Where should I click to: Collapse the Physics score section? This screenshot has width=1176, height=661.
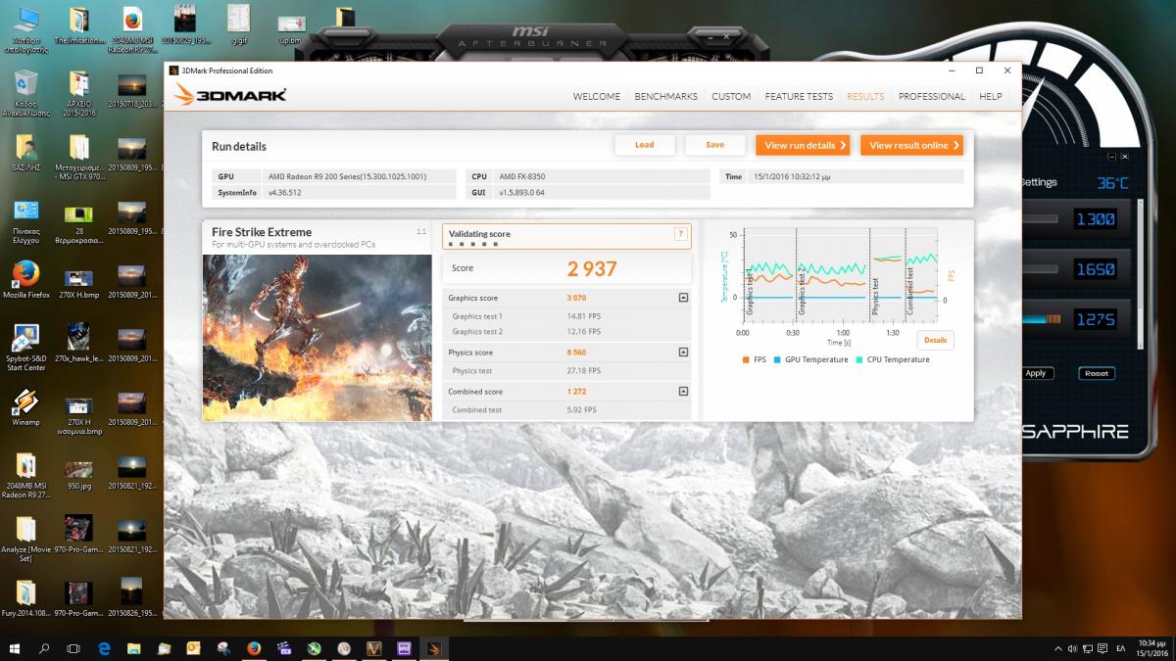coord(683,353)
